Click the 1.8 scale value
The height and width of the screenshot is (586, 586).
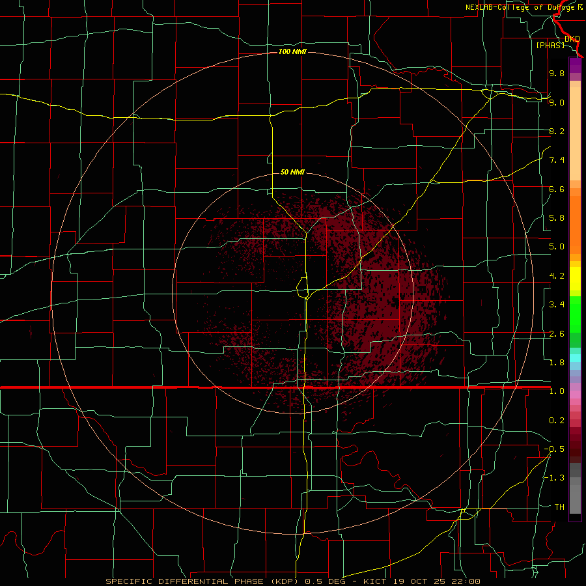click(x=557, y=363)
